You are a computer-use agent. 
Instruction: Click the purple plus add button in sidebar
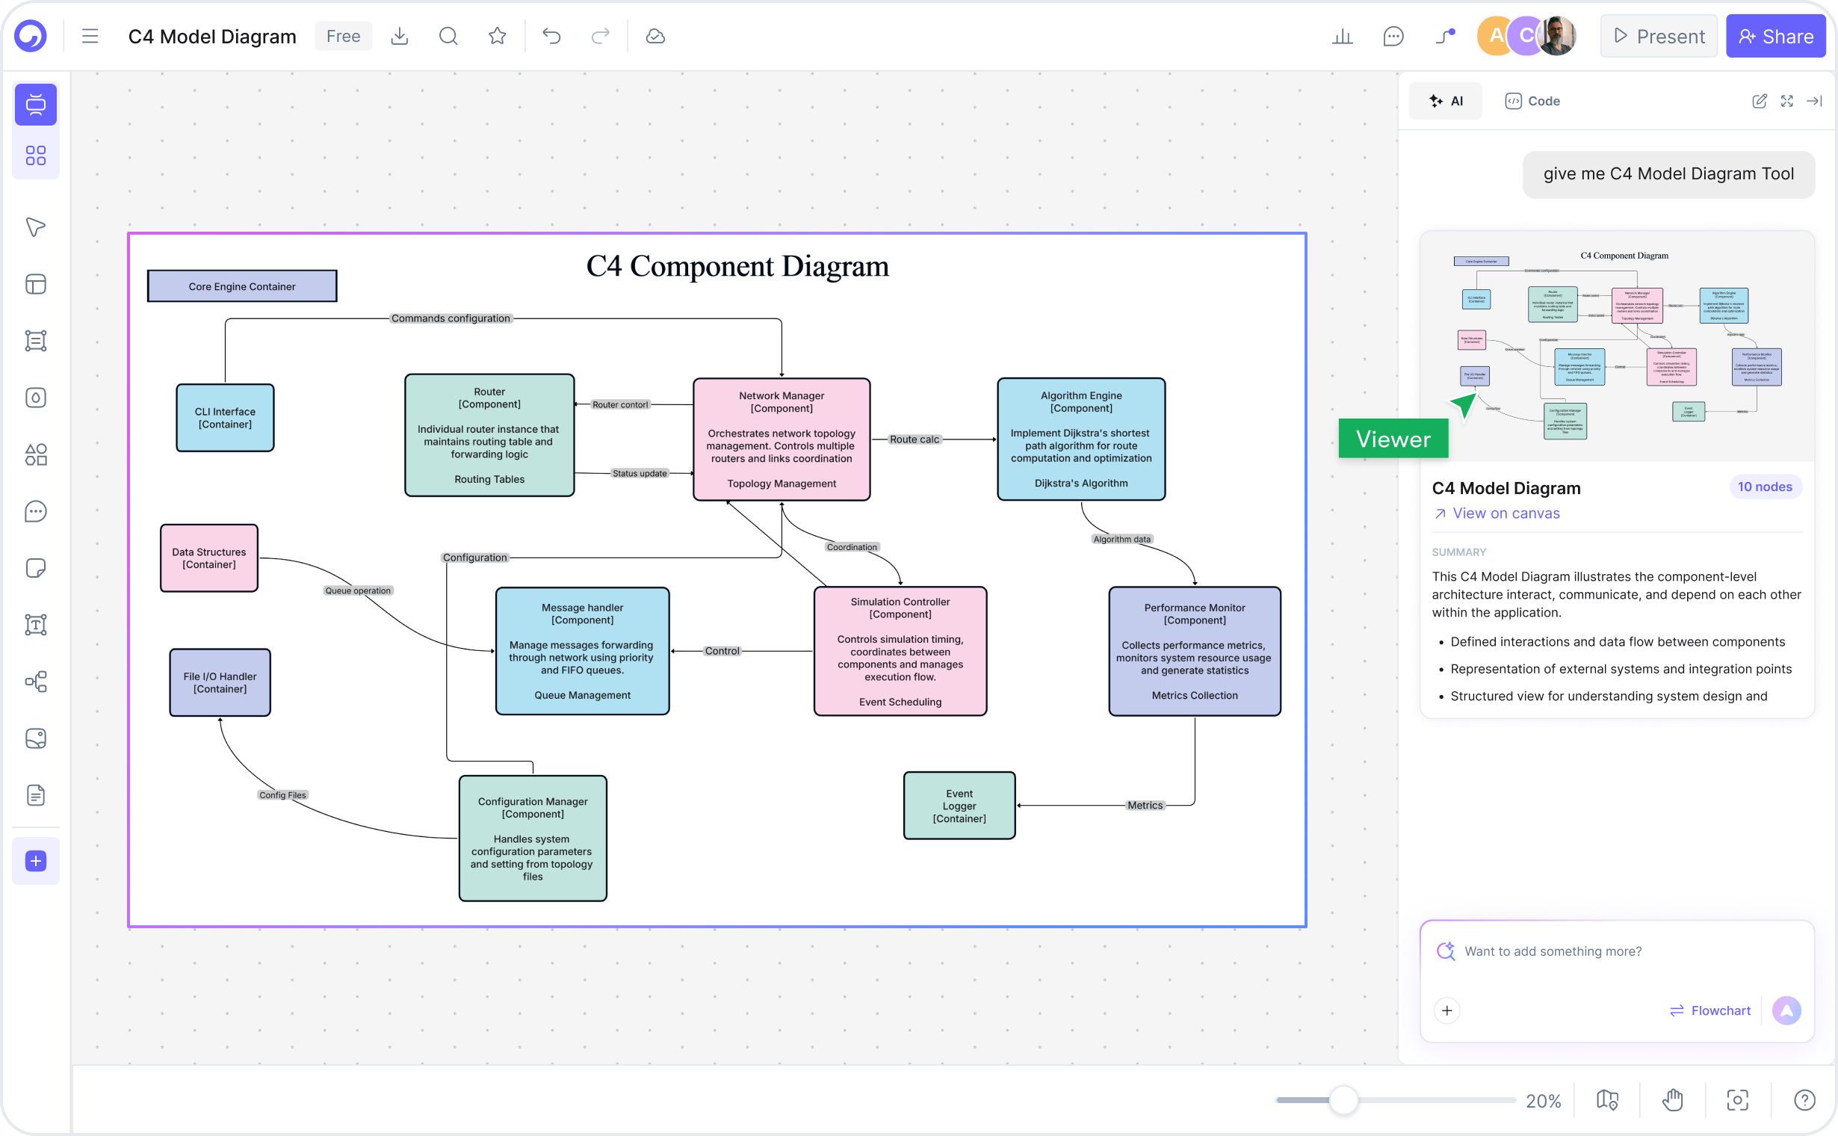click(35, 861)
